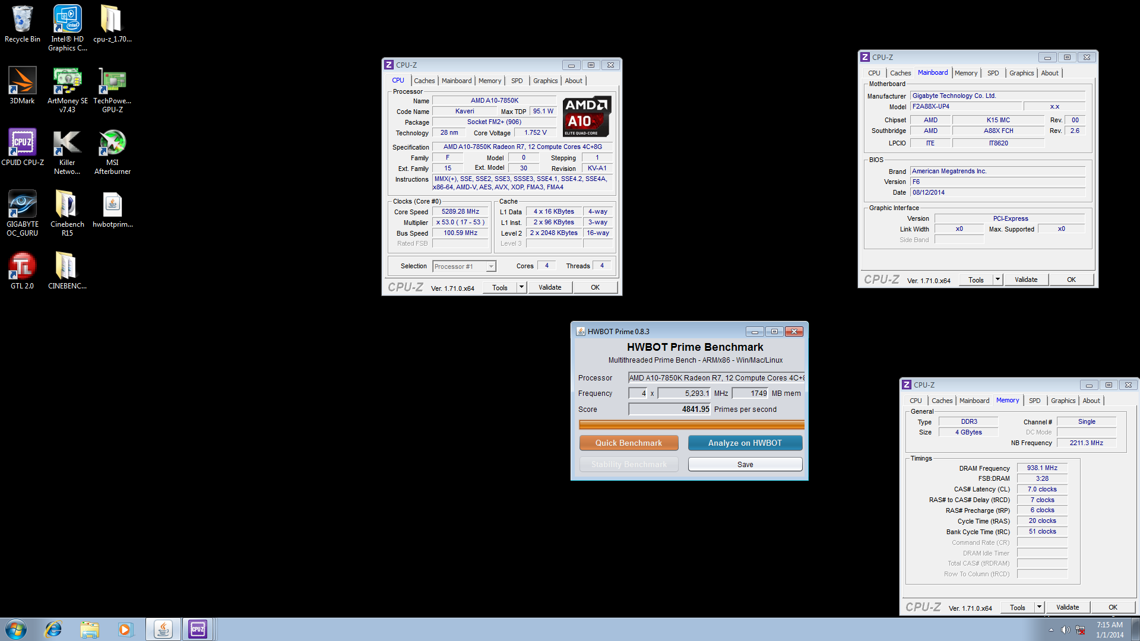
Task: Open the cpu-z_1.70 folder icon
Action: point(112,24)
